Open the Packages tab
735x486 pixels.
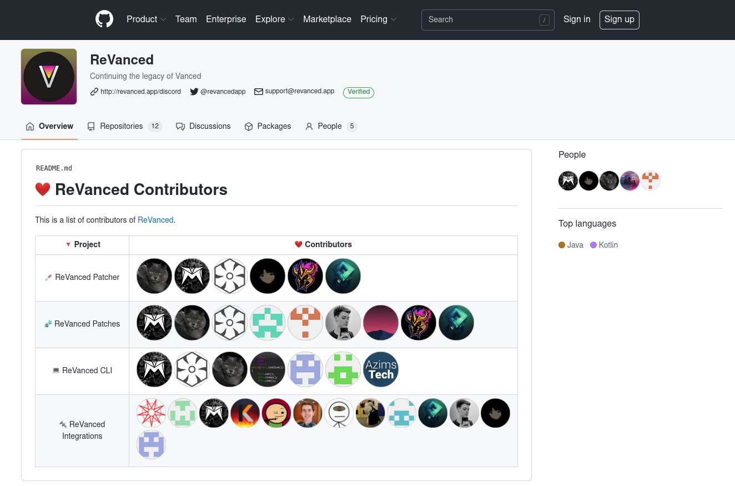(268, 126)
